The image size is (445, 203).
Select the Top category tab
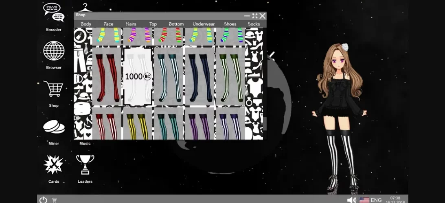click(x=153, y=24)
